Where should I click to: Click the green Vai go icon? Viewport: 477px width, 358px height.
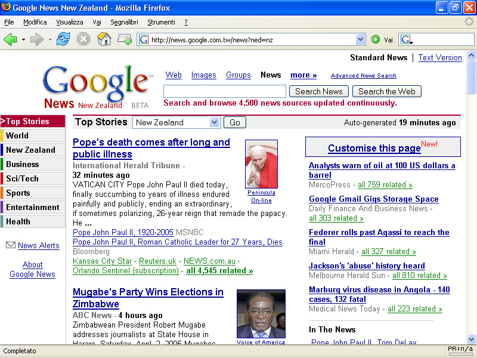[x=376, y=39]
